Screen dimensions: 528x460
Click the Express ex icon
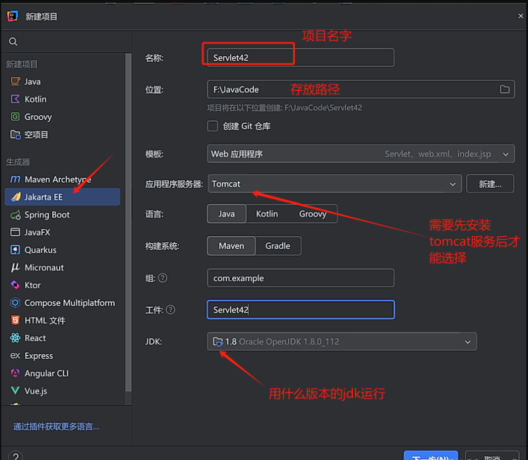[x=15, y=356]
